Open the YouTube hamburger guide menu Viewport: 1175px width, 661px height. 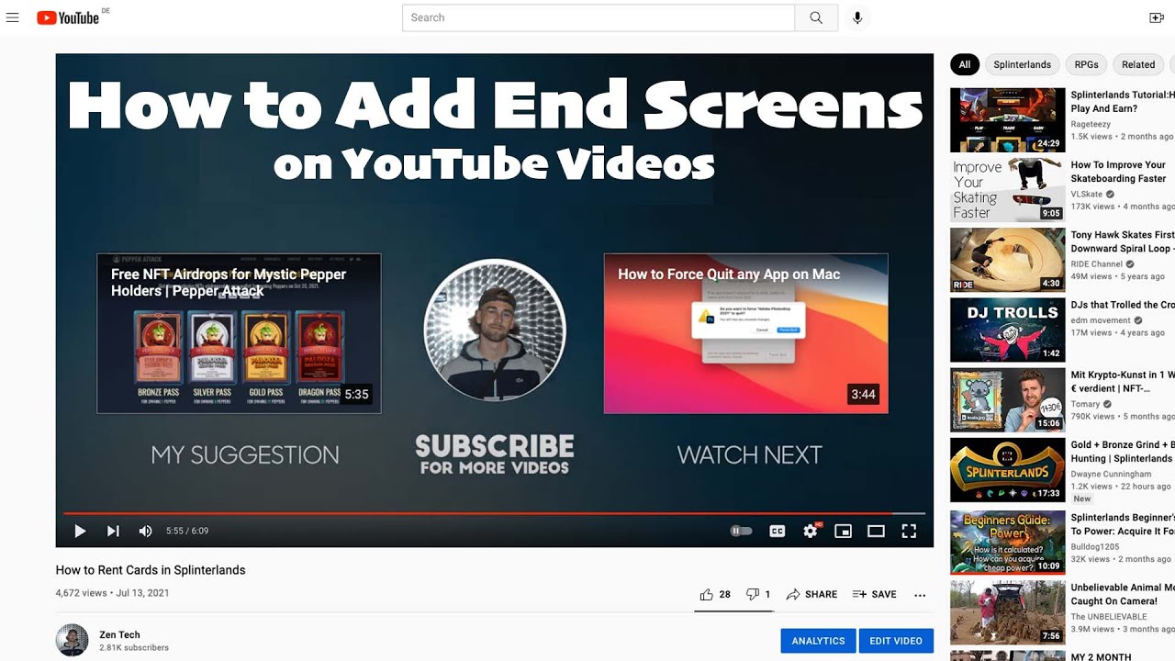[x=12, y=17]
